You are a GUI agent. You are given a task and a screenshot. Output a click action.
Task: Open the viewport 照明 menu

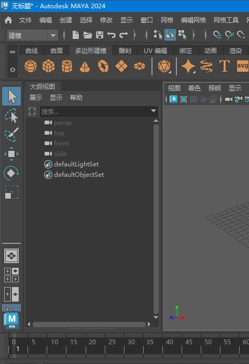[214, 88]
